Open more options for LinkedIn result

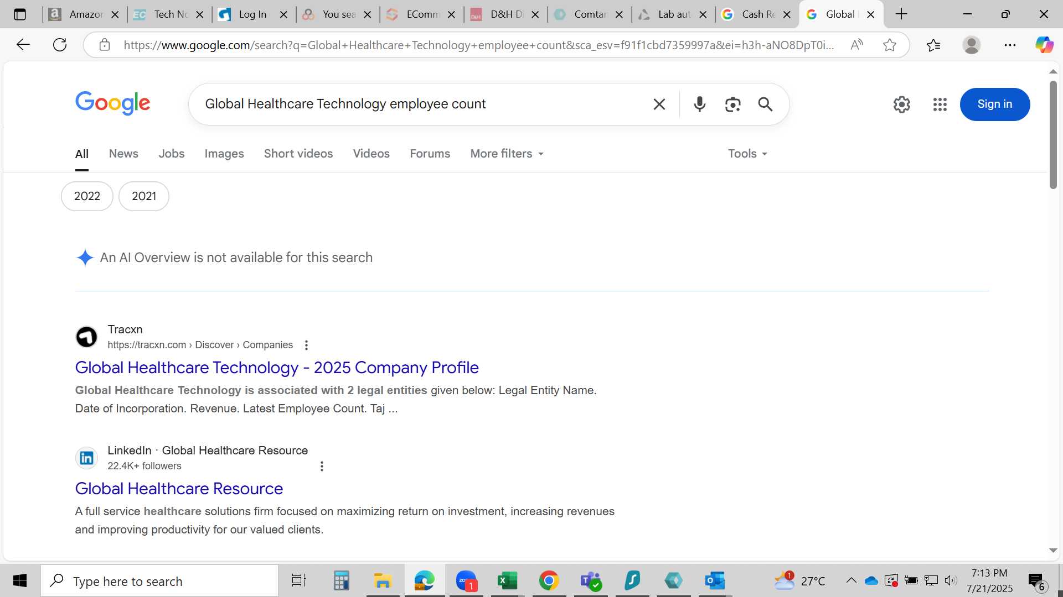click(x=322, y=466)
